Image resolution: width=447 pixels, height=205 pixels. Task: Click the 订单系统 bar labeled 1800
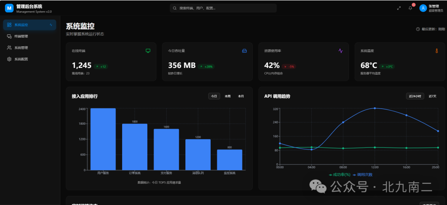pos(135,147)
